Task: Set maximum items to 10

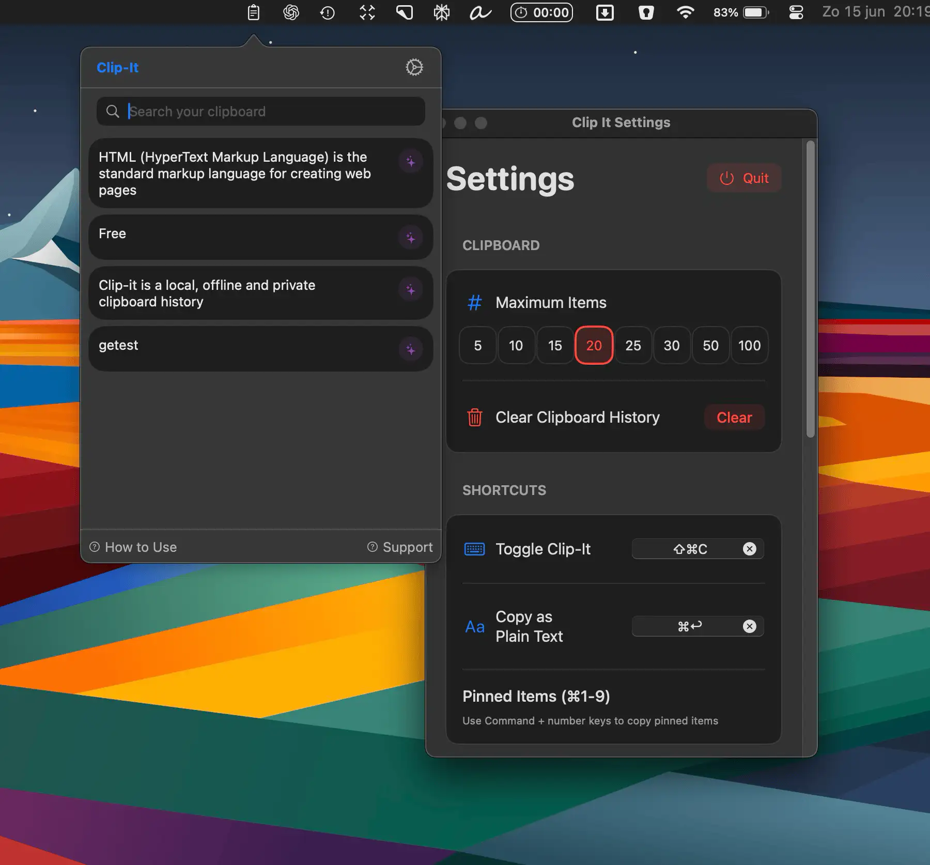Action: point(516,345)
